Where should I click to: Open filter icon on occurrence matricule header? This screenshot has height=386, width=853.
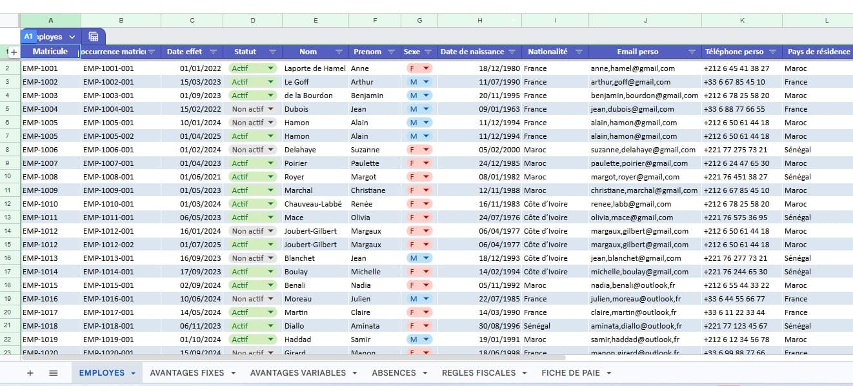pyautogui.click(x=152, y=52)
